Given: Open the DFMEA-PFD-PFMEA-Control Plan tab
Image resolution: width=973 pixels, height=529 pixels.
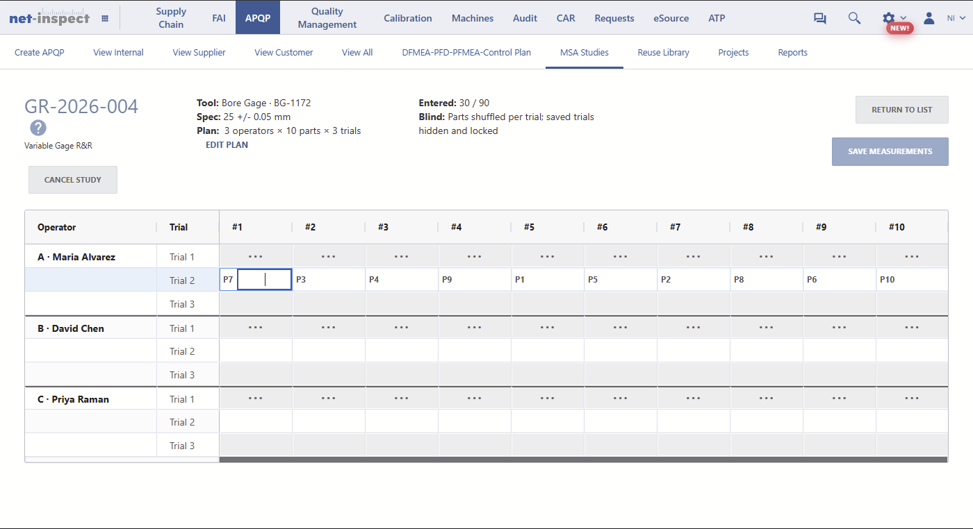Looking at the screenshot, I should click(466, 52).
